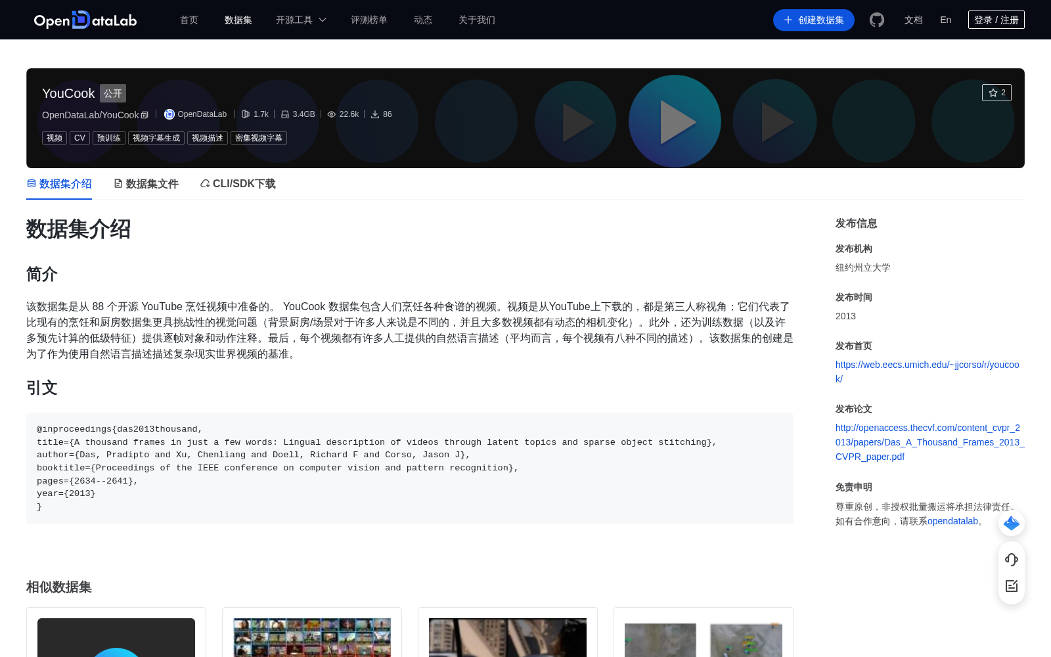Open the OpenDataLab logo home link
The height and width of the screenshot is (657, 1051).
(x=85, y=20)
